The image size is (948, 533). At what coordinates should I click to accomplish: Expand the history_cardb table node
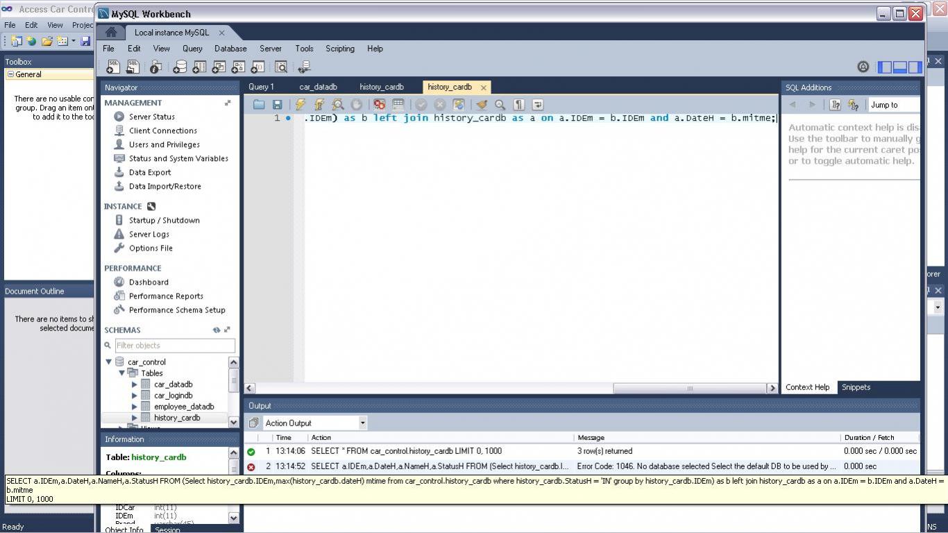135,418
